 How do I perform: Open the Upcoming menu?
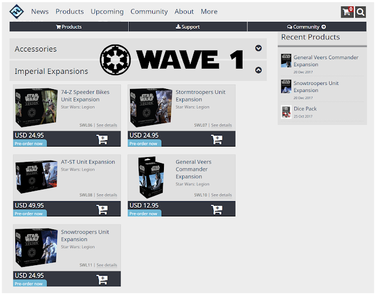pyautogui.click(x=107, y=12)
